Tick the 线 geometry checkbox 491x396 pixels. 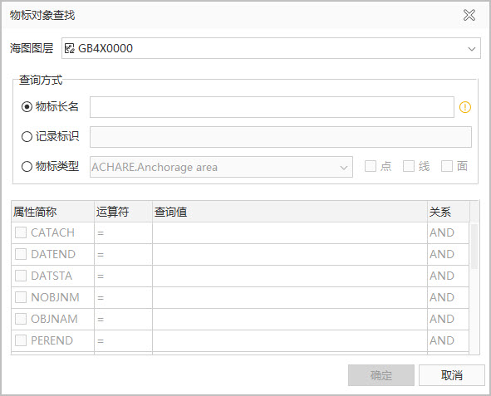[408, 166]
